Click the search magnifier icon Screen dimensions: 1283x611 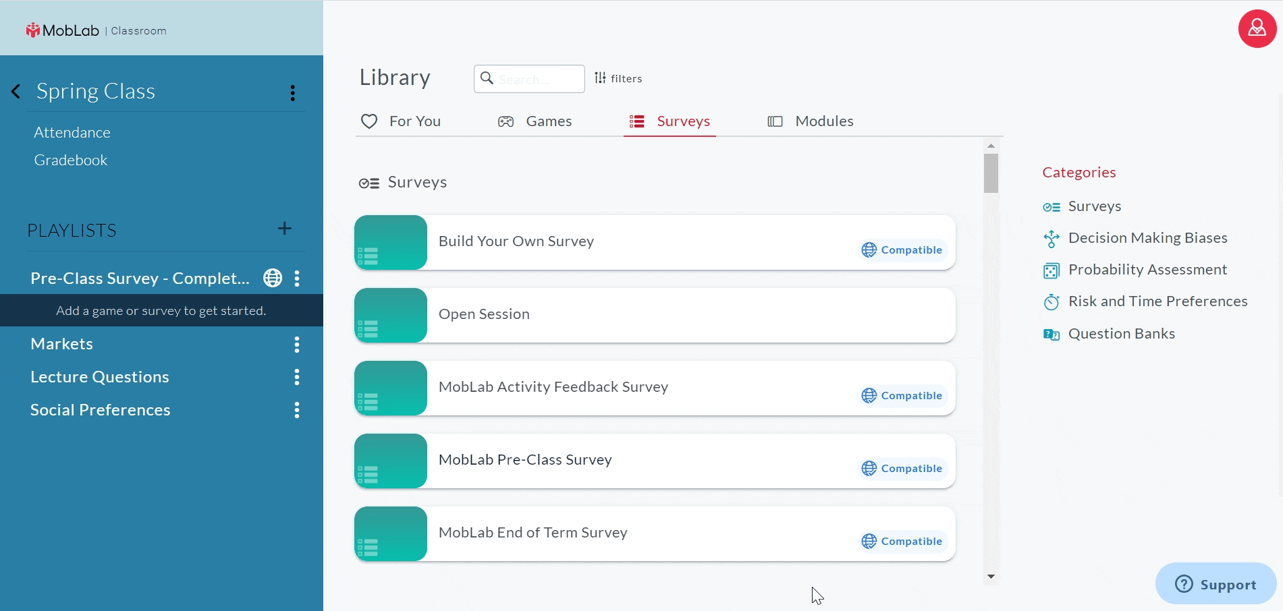coord(487,78)
